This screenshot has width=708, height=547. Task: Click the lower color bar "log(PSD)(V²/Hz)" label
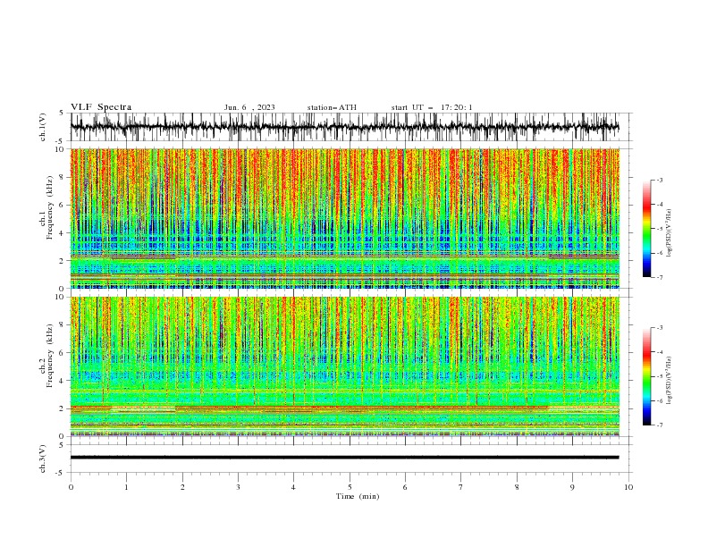(669, 381)
